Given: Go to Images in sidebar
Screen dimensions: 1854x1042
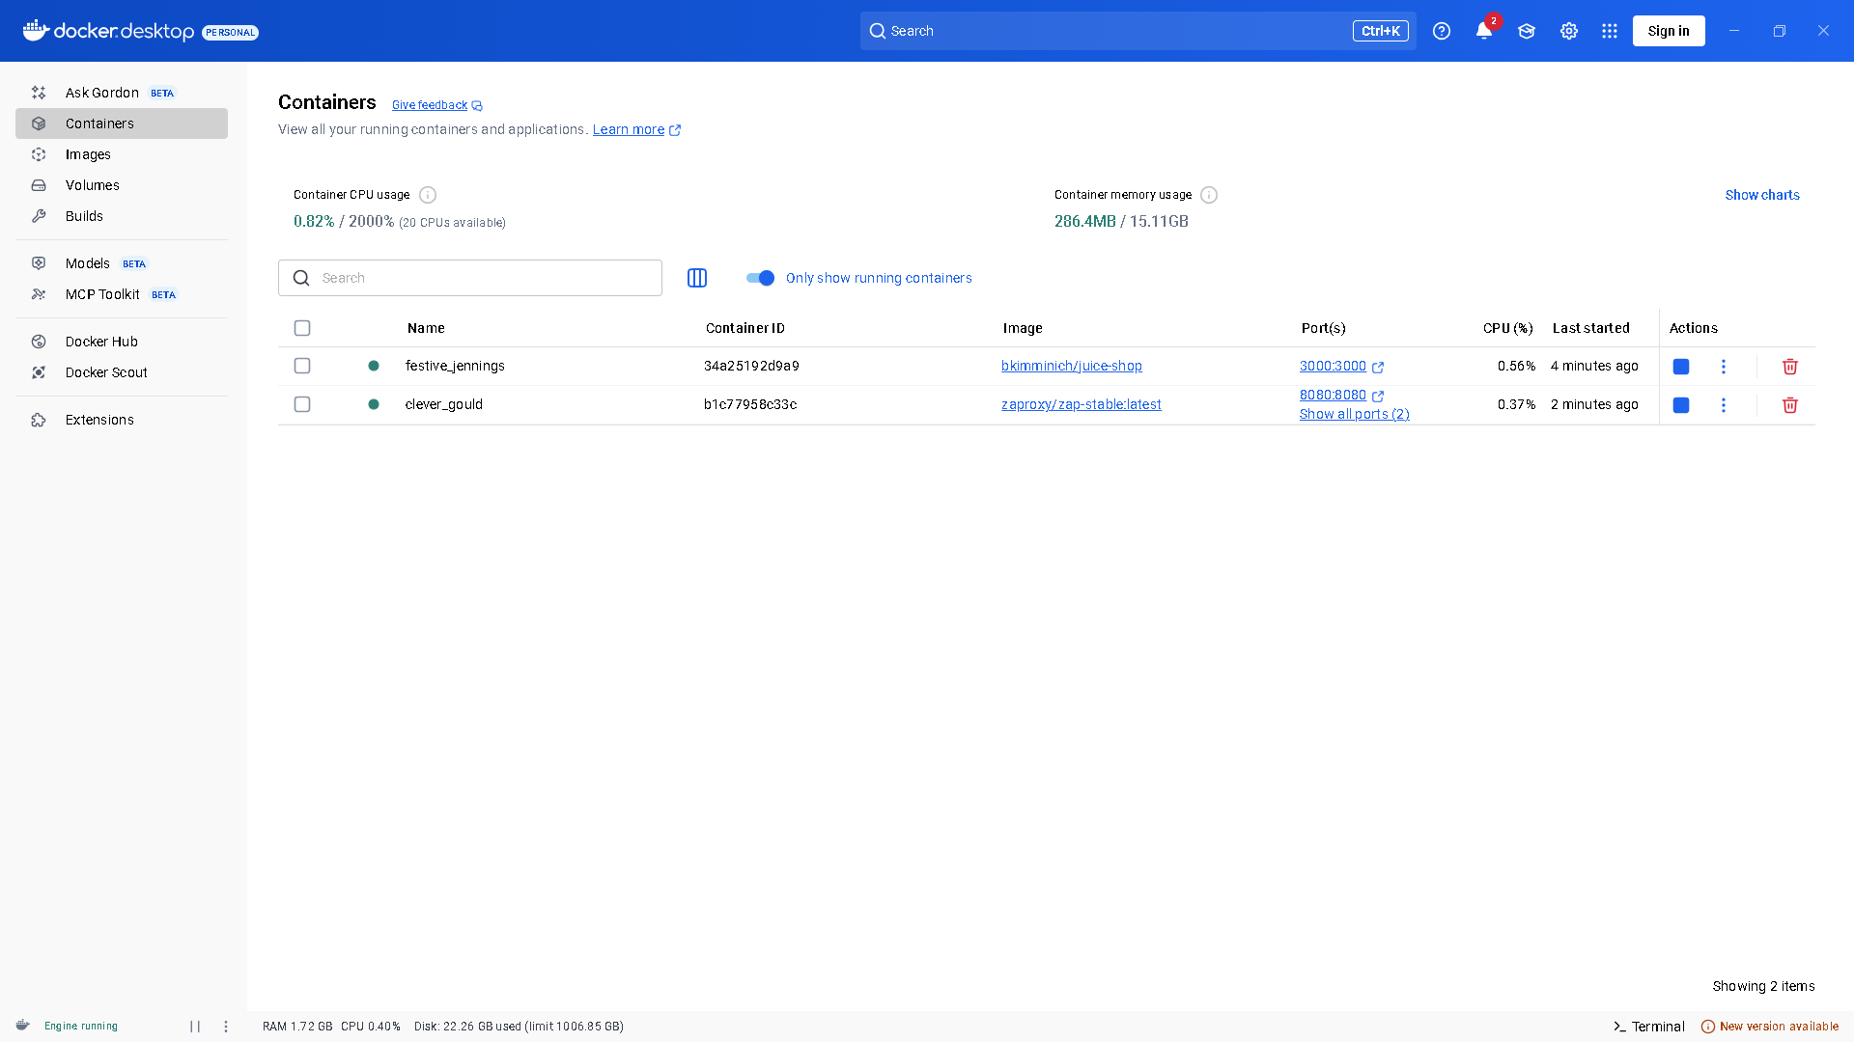Looking at the screenshot, I should (x=88, y=154).
